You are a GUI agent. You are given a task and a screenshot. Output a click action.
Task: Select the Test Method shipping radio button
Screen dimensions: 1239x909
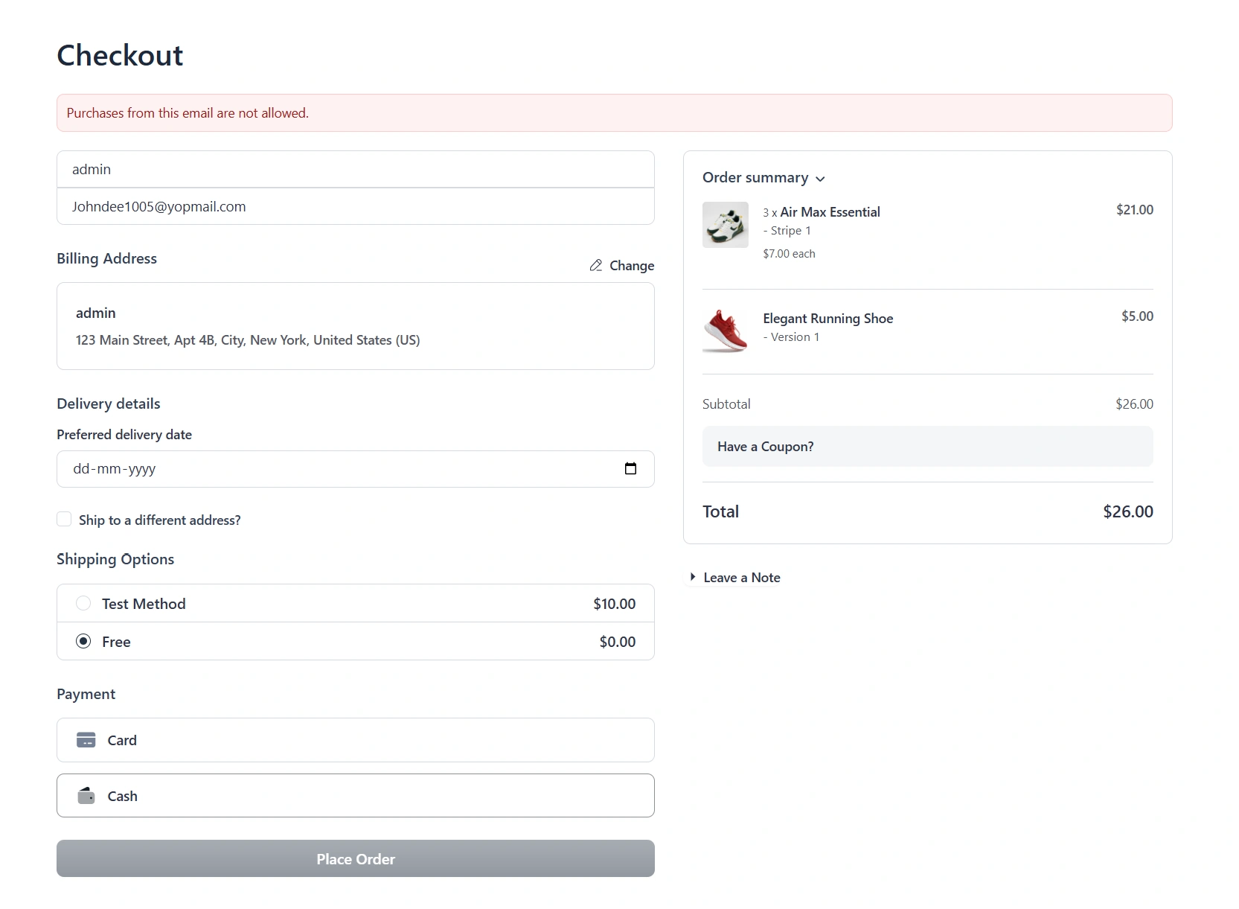pos(83,603)
